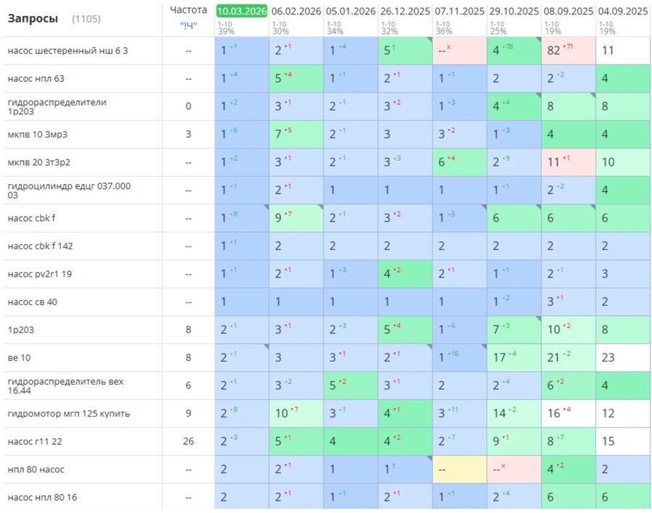This screenshot has height=513, width=652.
Task: Open query "гидрораспределители 1р203"
Action: click(57, 107)
